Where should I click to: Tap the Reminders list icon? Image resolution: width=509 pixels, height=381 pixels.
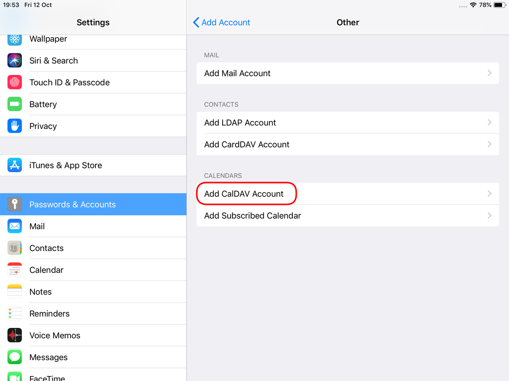click(14, 314)
